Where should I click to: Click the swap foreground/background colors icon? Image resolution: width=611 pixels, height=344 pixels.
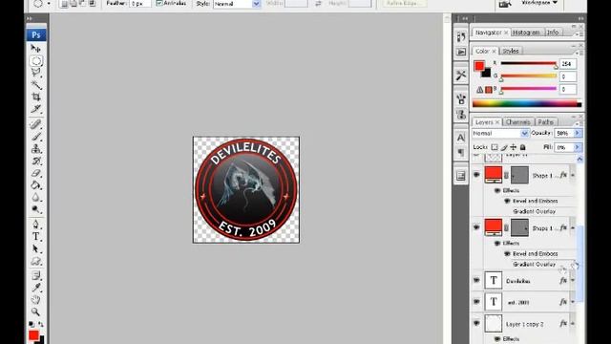pos(41,324)
